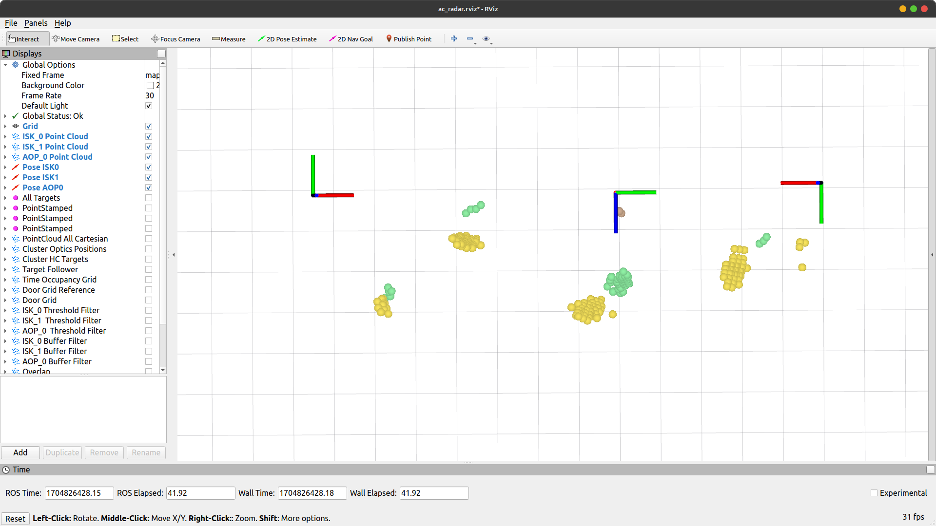Screen dimensions: 936x526
Task: Enable the All Targets display checkbox
Action: point(149,198)
